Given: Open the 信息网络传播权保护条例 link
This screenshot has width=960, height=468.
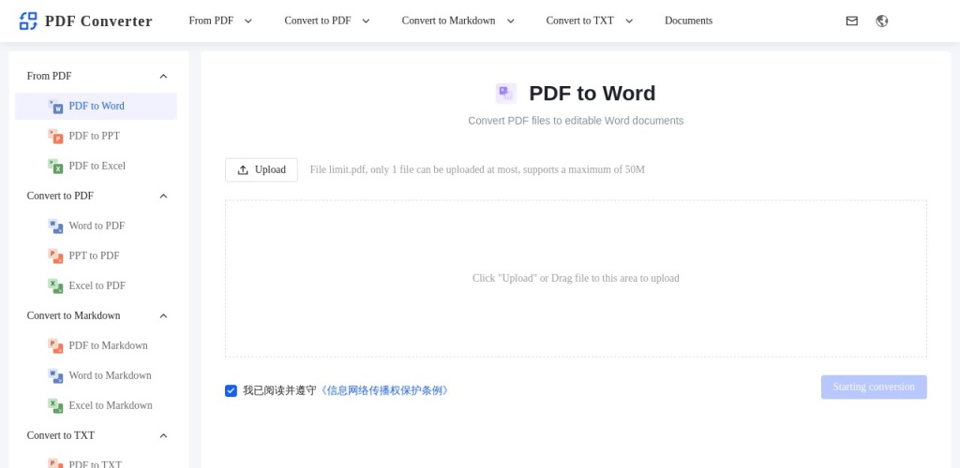Looking at the screenshot, I should pyautogui.click(x=384, y=390).
